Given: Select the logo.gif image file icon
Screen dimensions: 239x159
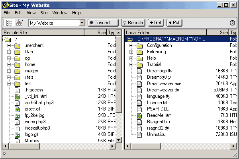Looking at the screenshot, I should [17, 135].
